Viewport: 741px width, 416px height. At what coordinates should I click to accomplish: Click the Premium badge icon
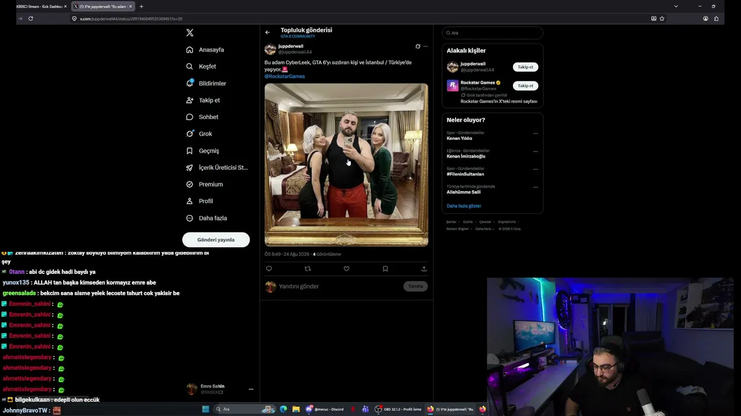[189, 184]
